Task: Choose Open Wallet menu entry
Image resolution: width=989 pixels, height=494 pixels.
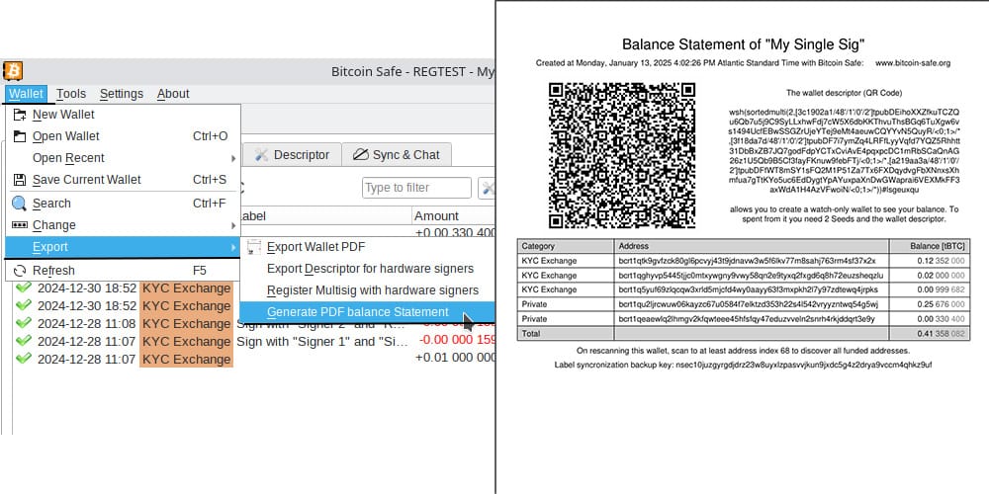Action: coord(123,136)
